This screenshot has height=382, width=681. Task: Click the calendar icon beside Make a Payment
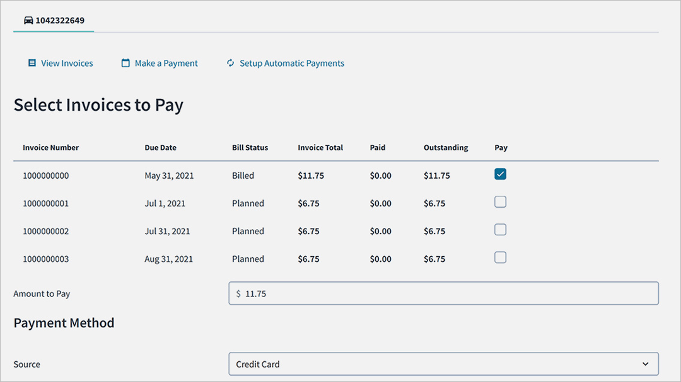point(125,63)
